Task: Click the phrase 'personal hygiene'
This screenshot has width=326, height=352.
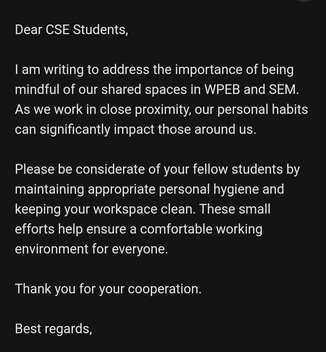Action: 209,189
